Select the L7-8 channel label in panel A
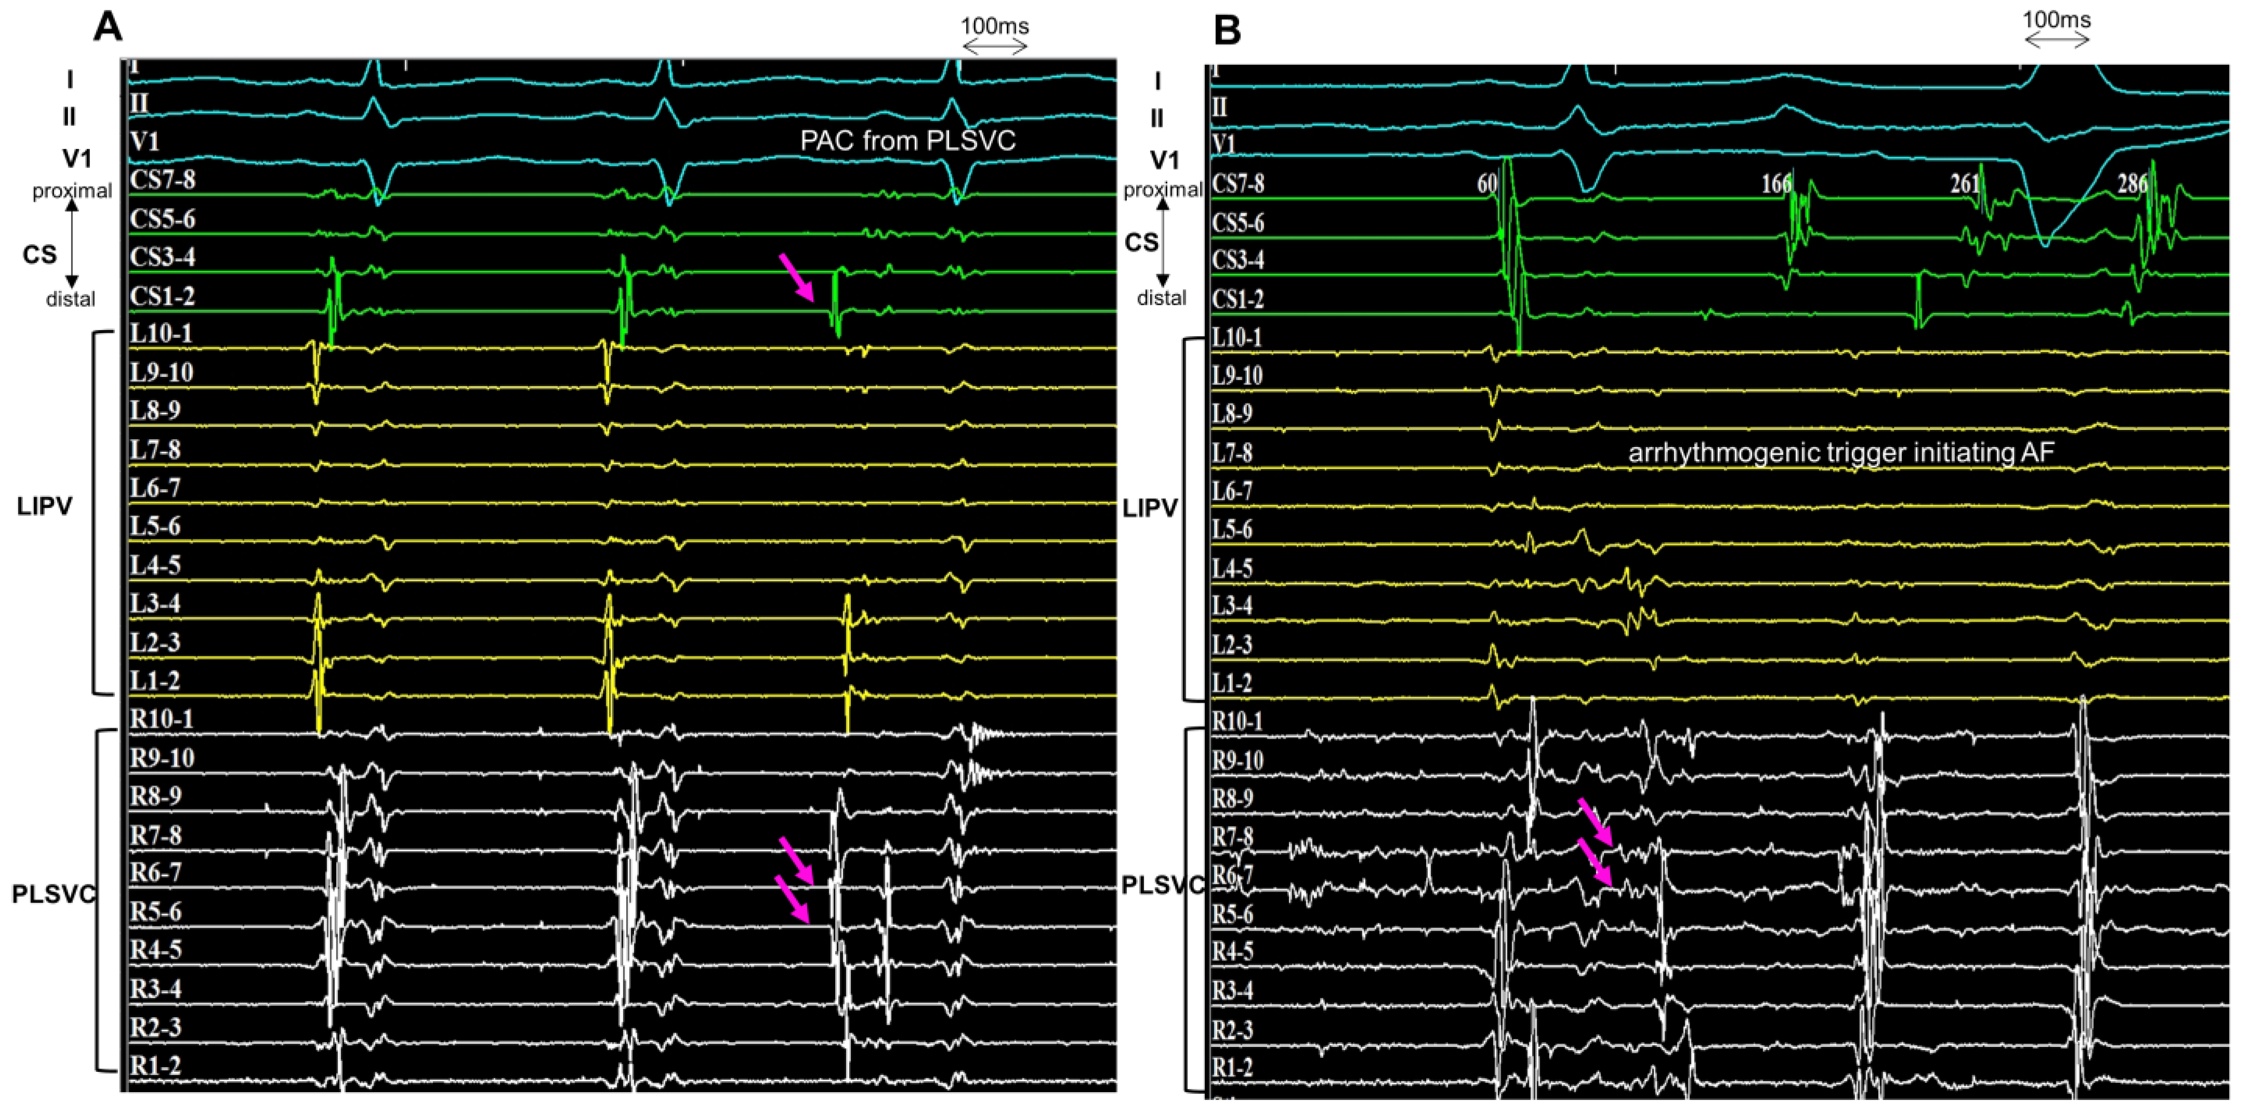2241x1115 pixels. (x=156, y=450)
